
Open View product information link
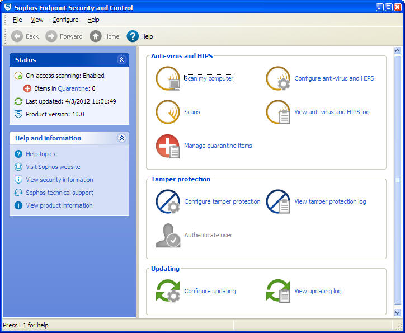click(x=59, y=205)
